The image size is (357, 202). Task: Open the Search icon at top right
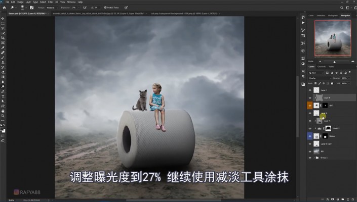coord(342,8)
